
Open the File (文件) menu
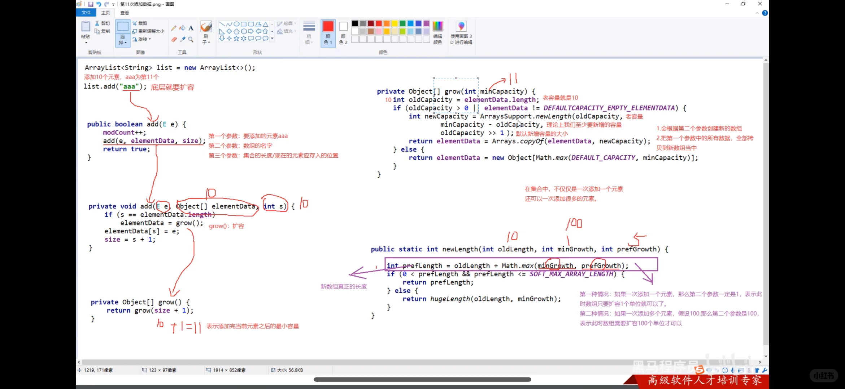(86, 13)
